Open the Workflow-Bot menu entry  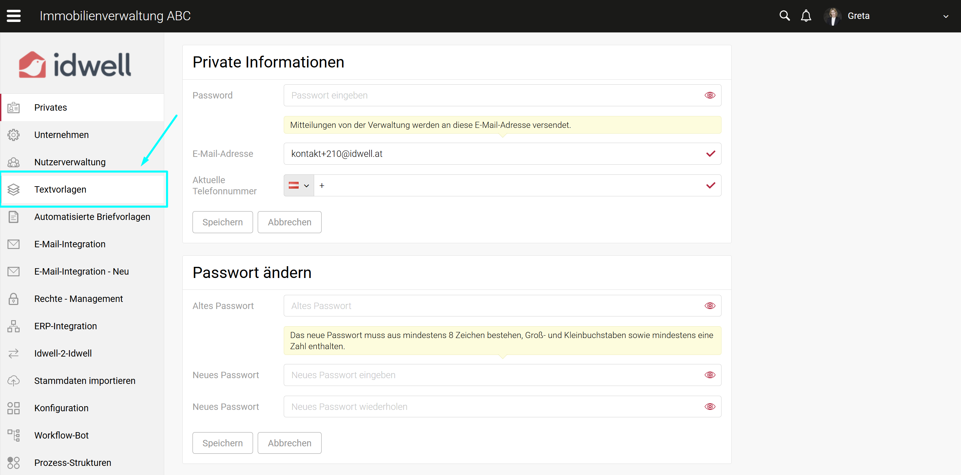(x=82, y=435)
